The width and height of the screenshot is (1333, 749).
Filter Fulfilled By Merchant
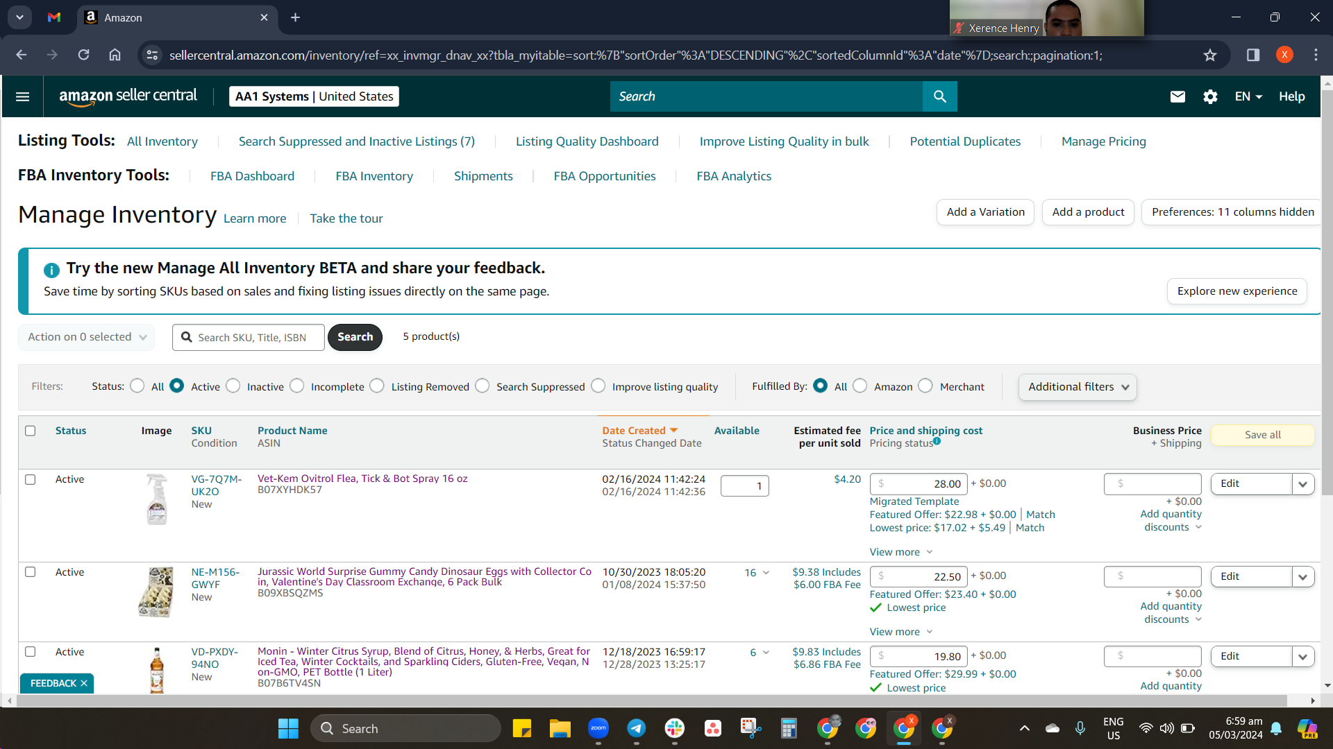(x=925, y=386)
